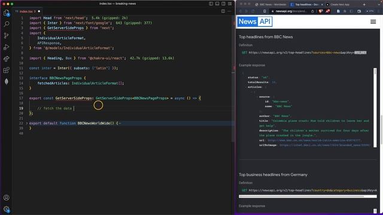Screen dimensions: 383x215
Task: Open the Brave wallet icon
Action: pyautogui.click(x=359, y=11)
